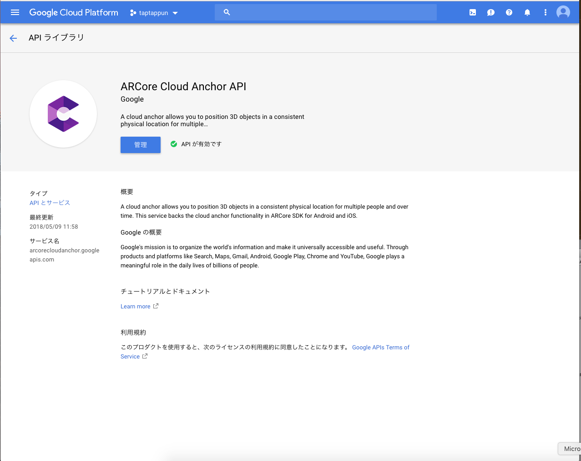Open the Help question mark icon
Image resolution: width=581 pixels, height=461 pixels.
coord(509,12)
